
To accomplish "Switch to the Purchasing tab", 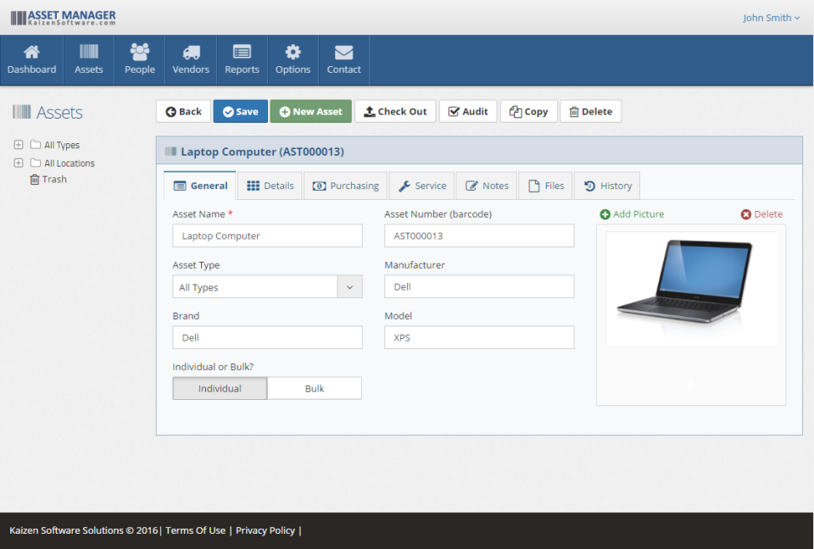I will tap(345, 185).
